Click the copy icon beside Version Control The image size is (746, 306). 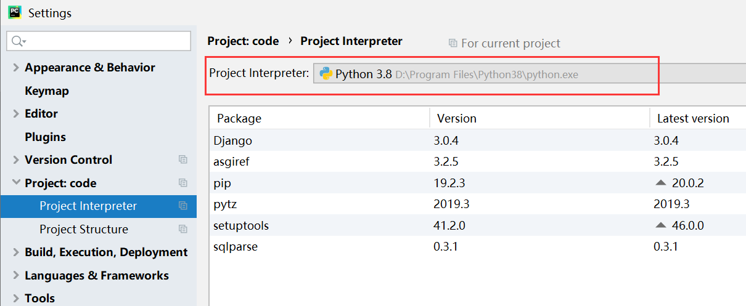[183, 159]
